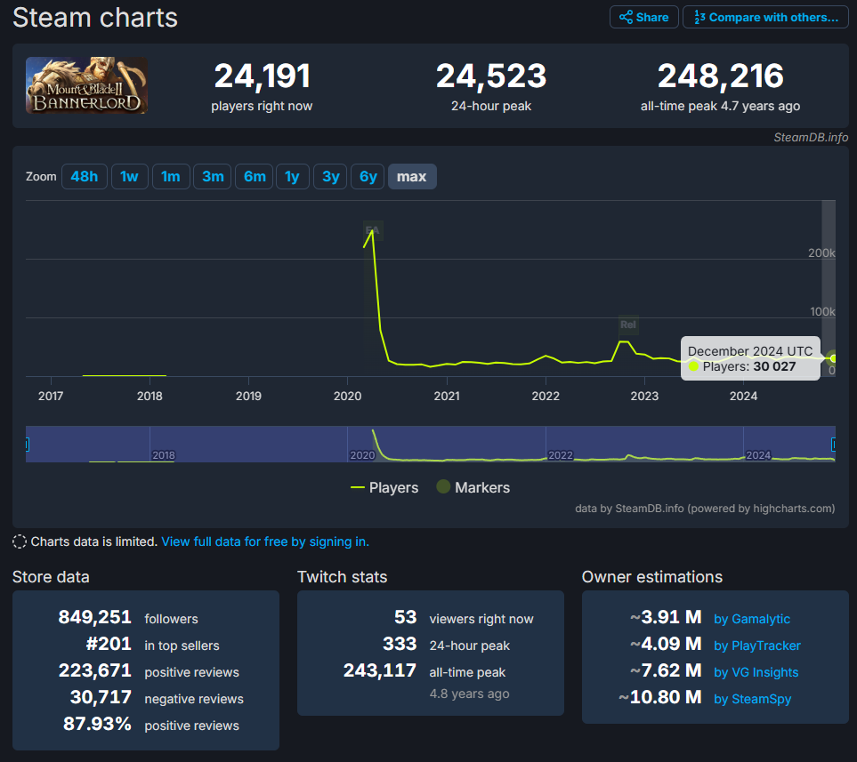Screen dimensions: 857x762
Task: Grab the right navigator range handle
Action: pos(834,444)
